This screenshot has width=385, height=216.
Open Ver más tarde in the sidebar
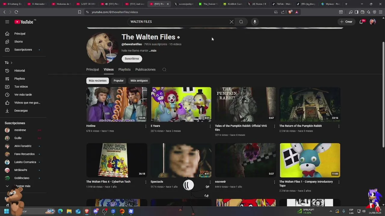click(23, 95)
